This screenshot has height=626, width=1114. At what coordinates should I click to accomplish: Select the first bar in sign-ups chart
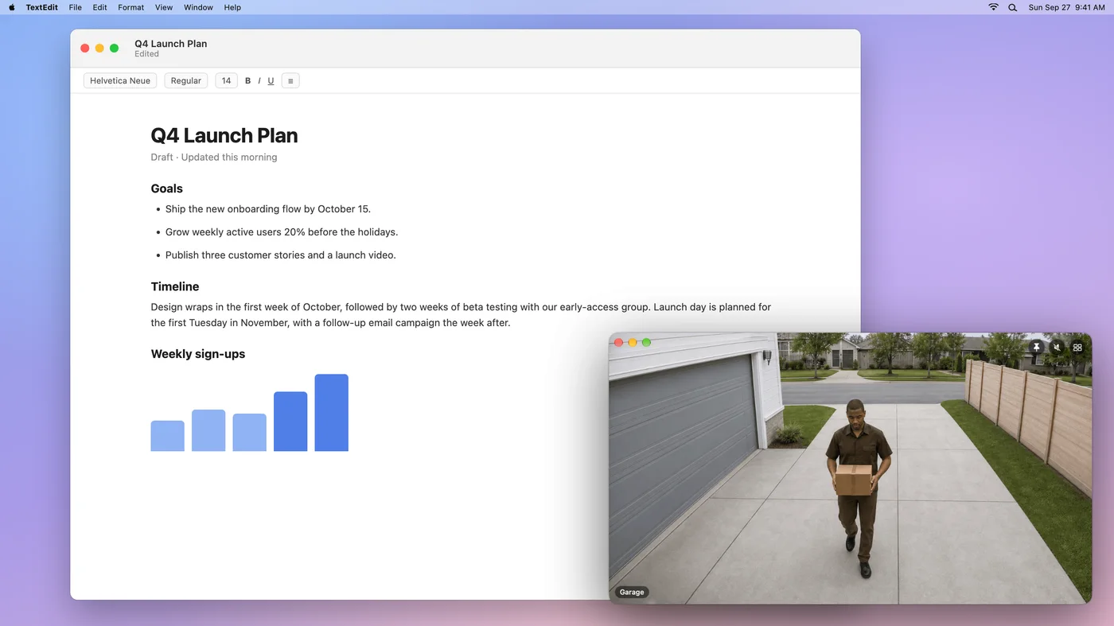tap(167, 436)
